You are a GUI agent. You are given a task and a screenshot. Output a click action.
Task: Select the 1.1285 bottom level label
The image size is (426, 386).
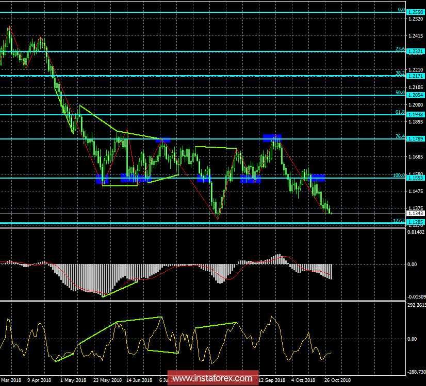point(416,223)
